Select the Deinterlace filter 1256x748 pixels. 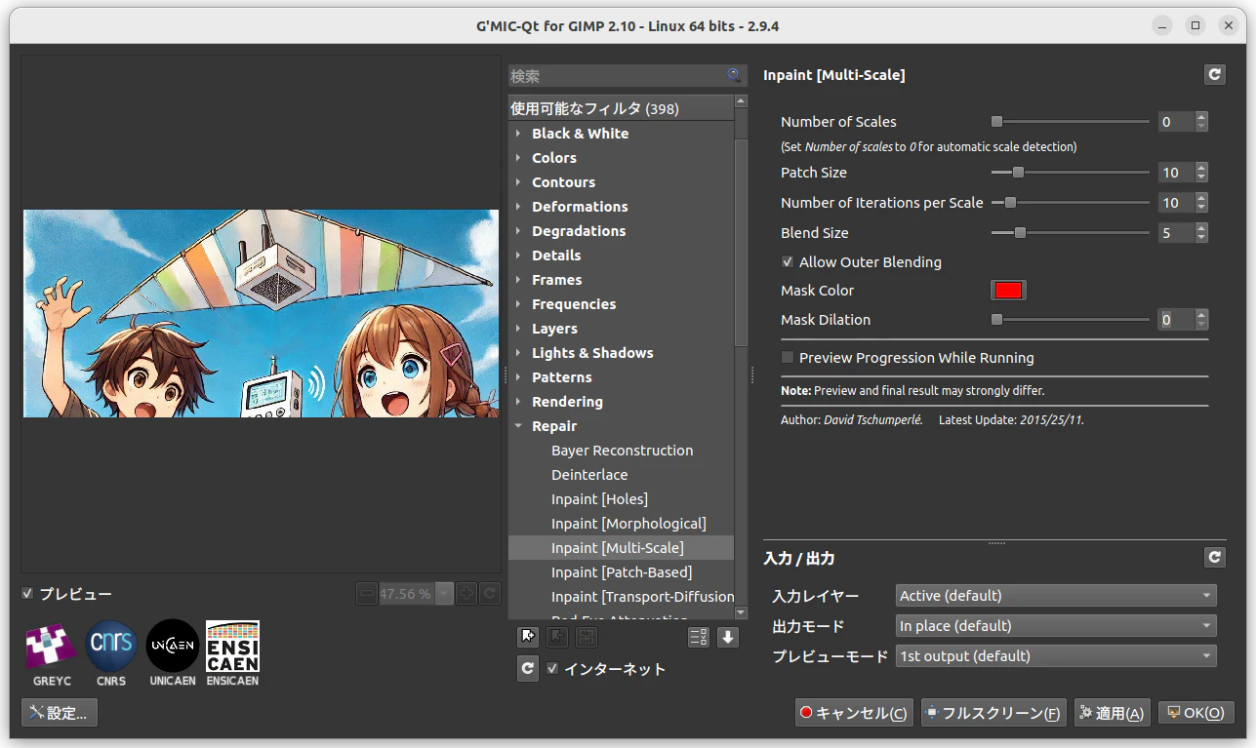[x=589, y=474]
